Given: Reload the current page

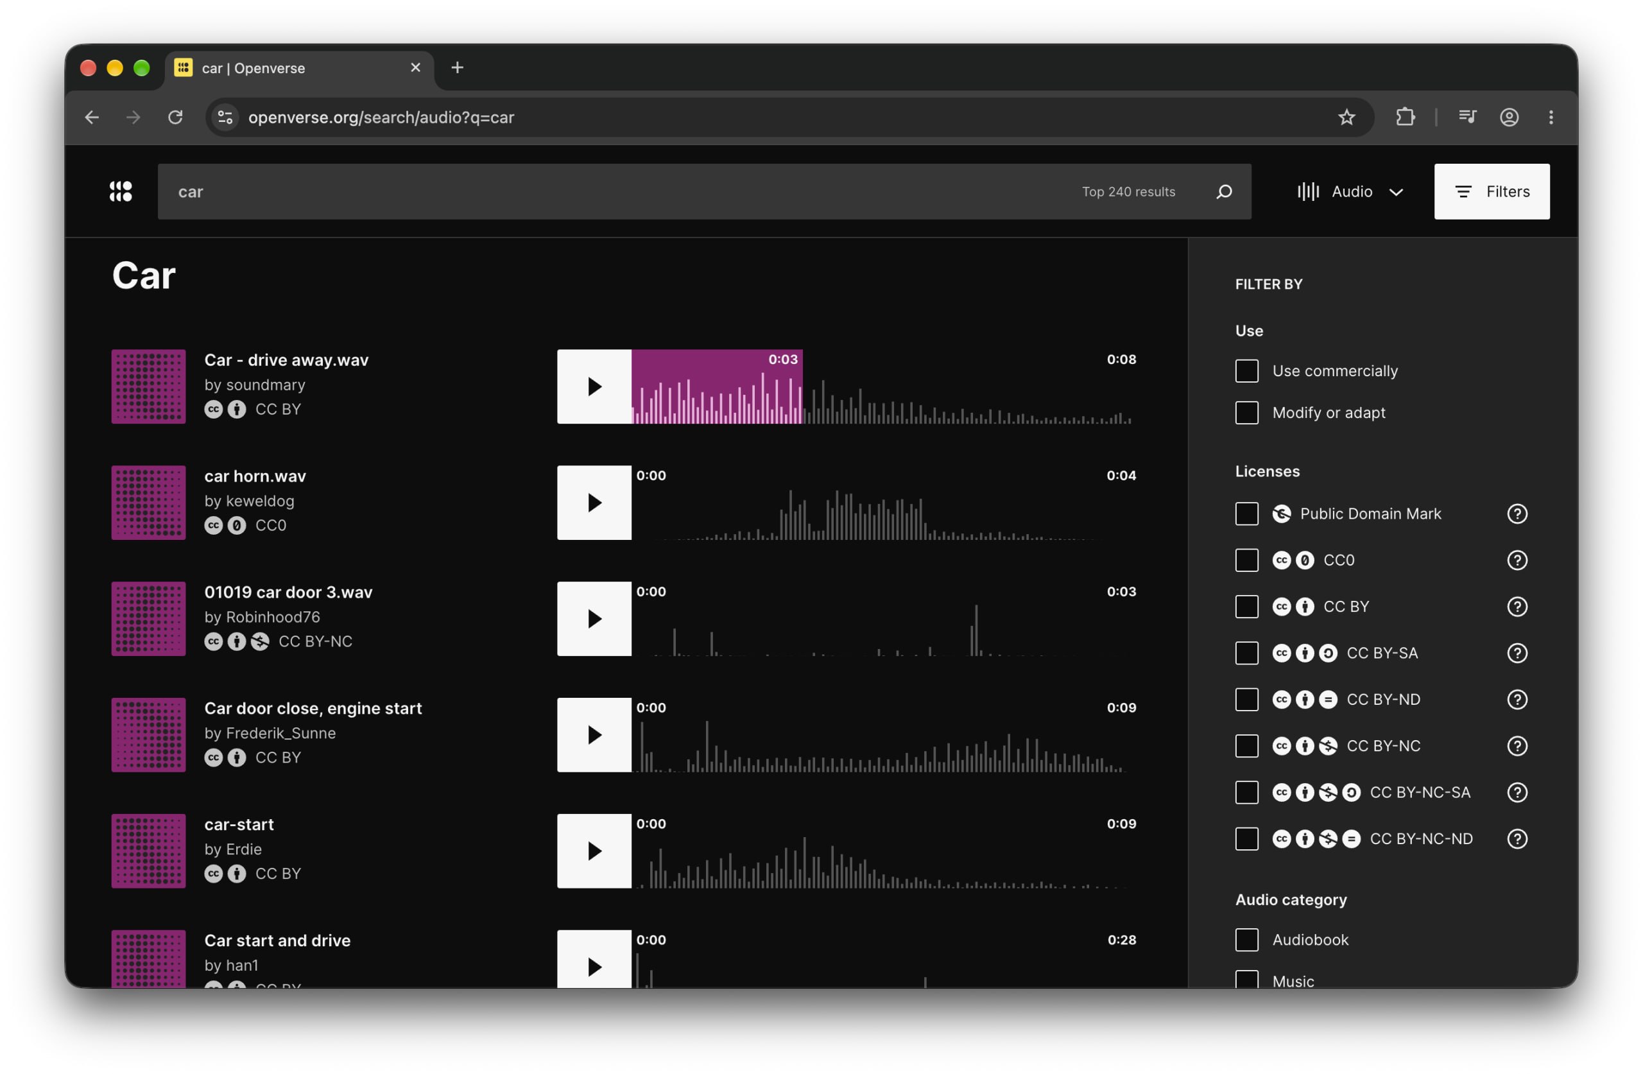Looking at the screenshot, I should (x=175, y=117).
